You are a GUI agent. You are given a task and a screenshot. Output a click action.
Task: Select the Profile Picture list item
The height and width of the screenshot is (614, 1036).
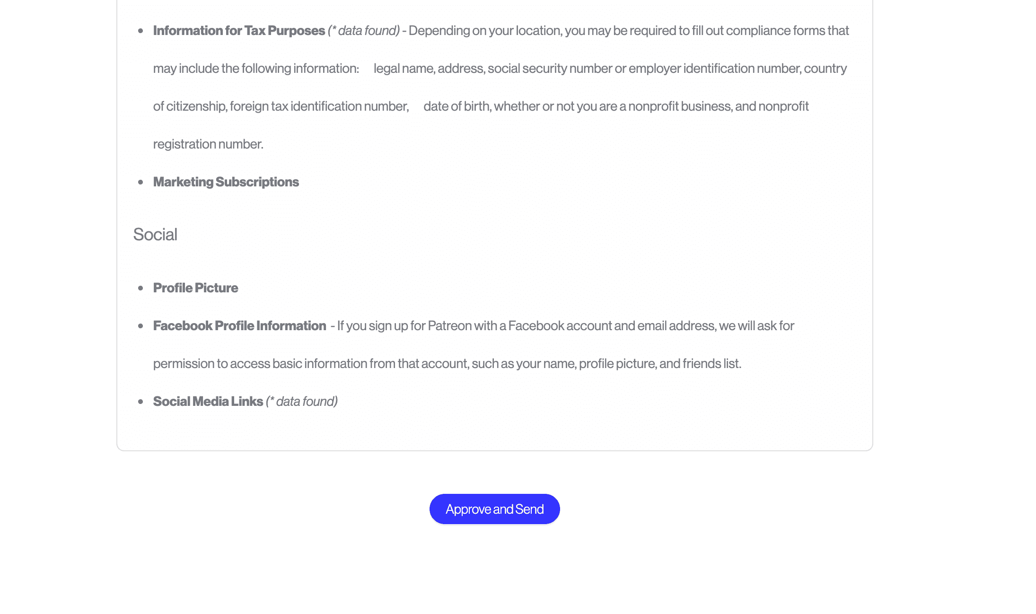(x=195, y=288)
